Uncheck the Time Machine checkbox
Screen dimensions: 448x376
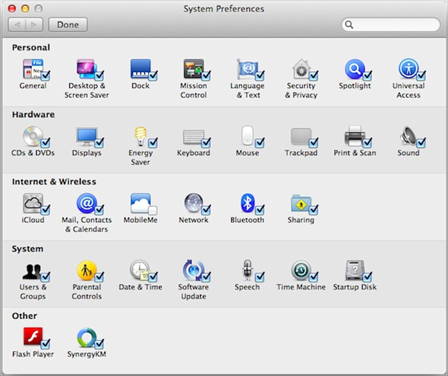(314, 277)
